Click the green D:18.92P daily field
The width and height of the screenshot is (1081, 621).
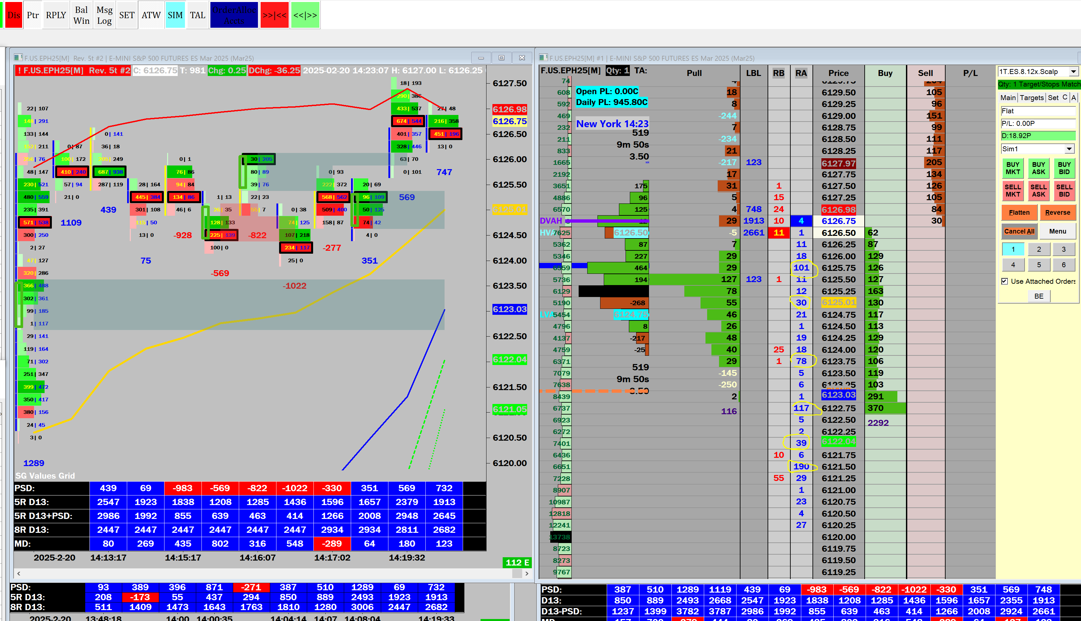pos(1038,136)
